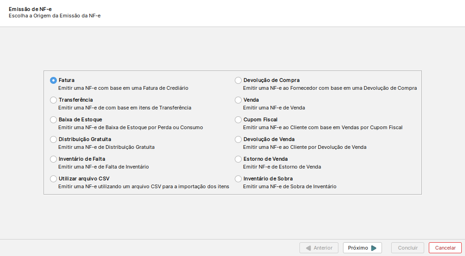Screen dimensions: 465x256
Task: Choose Utilizar arquivo CSV option
Action: (x=53, y=179)
